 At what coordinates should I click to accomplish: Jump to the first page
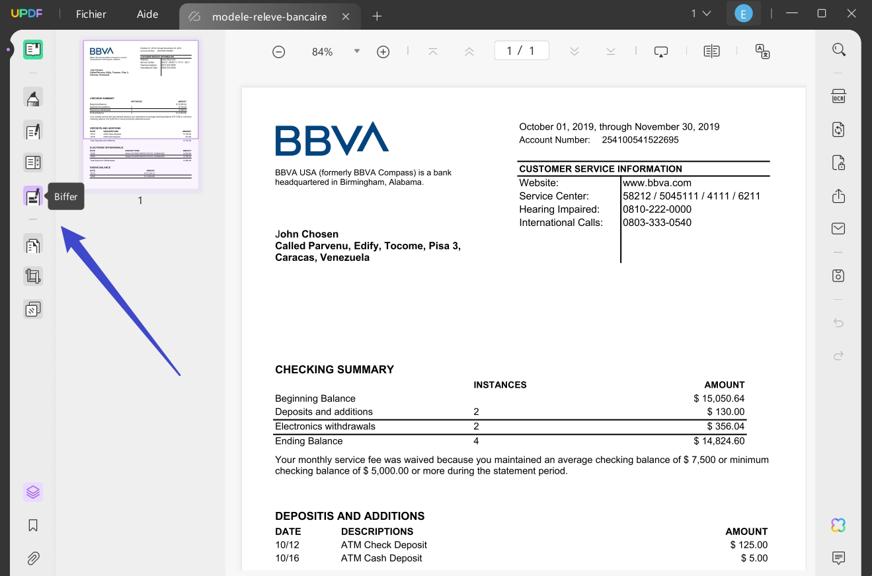click(x=433, y=52)
